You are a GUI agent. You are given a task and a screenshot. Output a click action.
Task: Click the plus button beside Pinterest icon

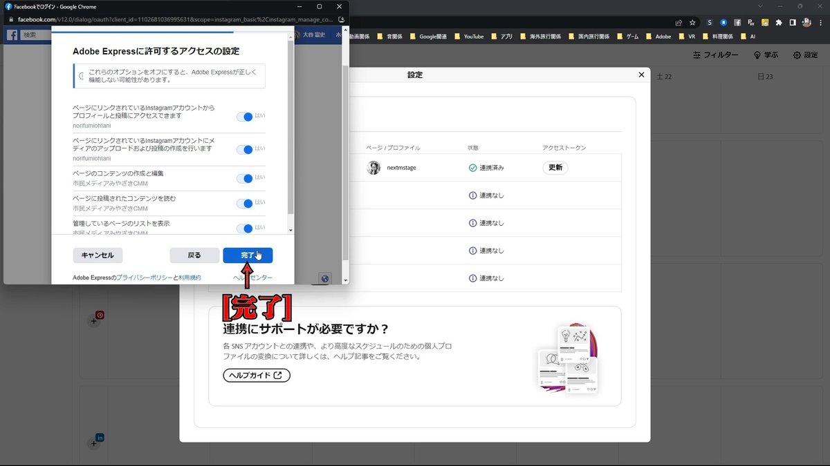tap(94, 321)
